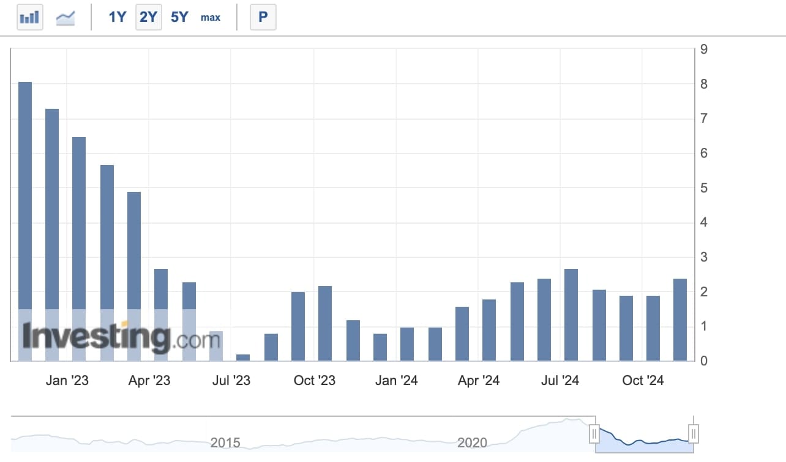Click the bar above Oct '23 label

pos(325,323)
